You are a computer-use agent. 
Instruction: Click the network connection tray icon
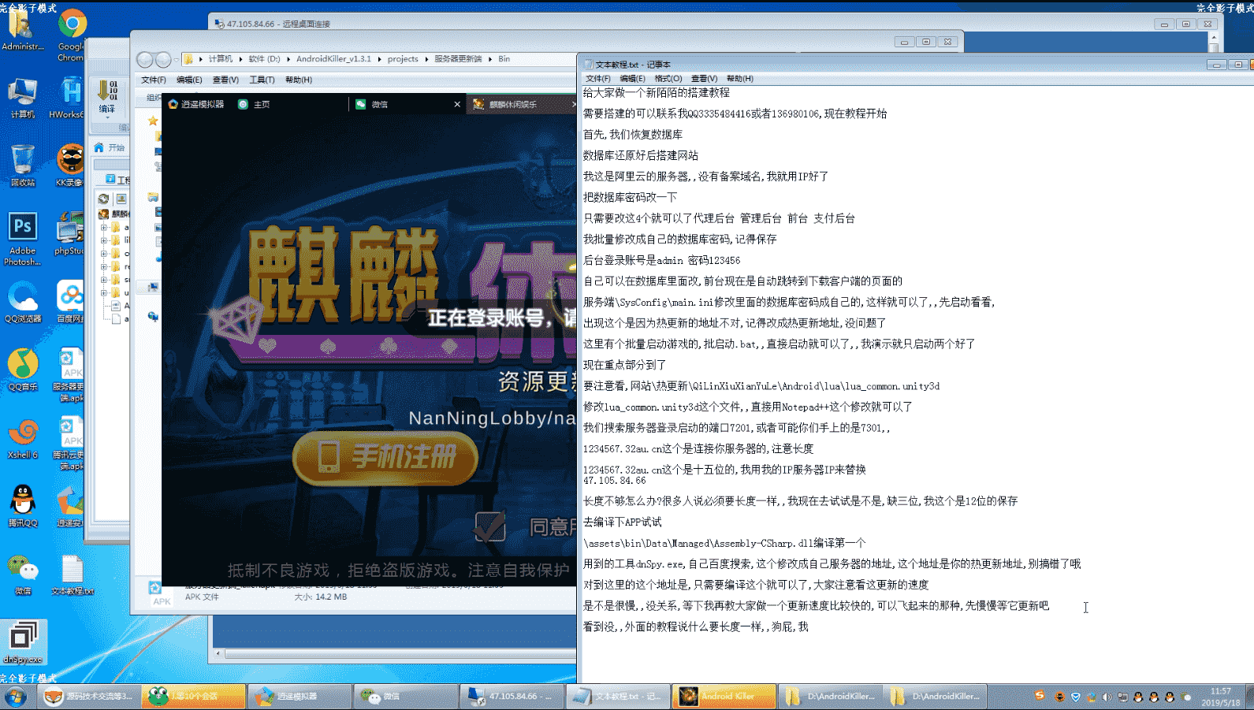1122,697
